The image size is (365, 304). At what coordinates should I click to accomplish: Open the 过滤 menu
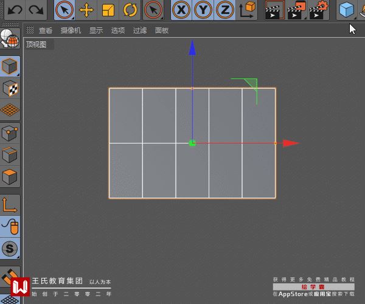pos(140,30)
